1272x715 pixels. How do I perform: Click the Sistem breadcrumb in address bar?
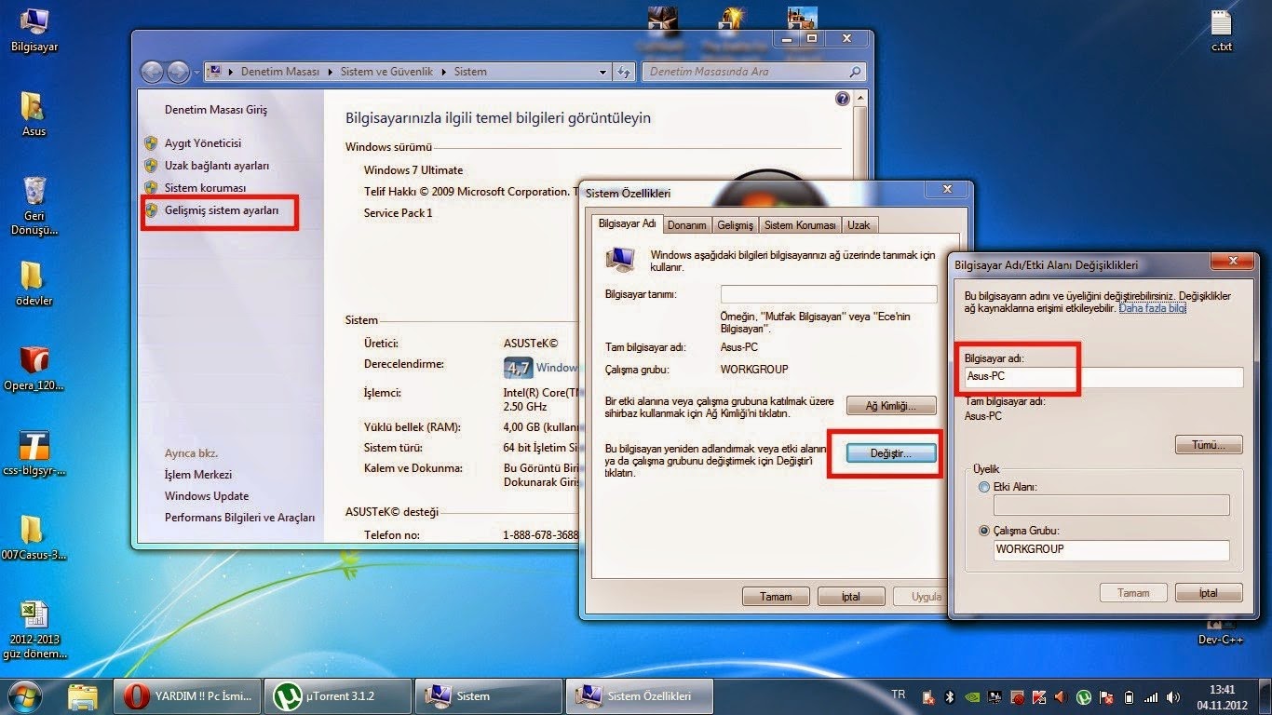coord(470,72)
